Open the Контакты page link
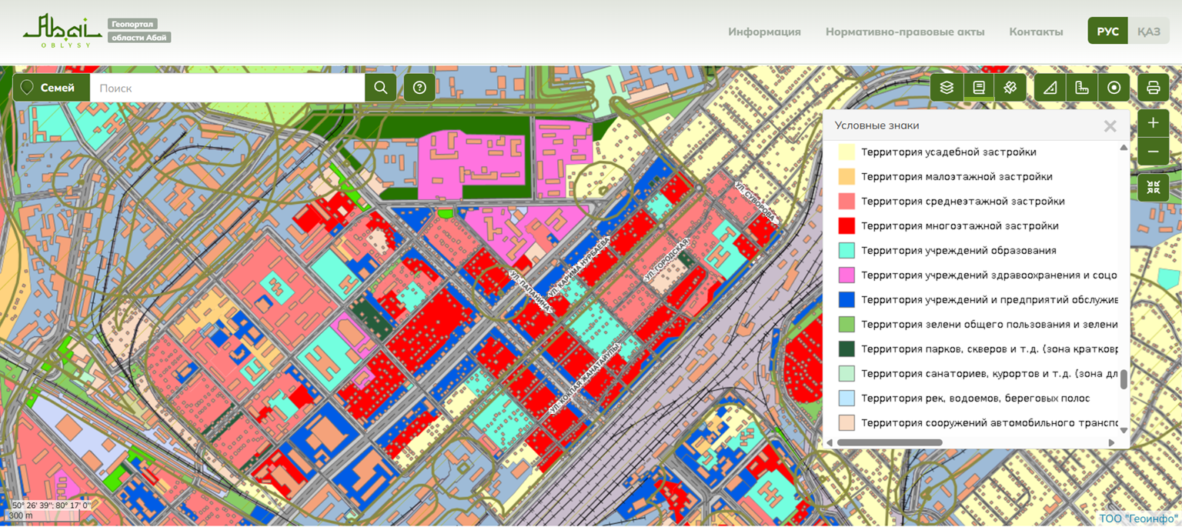Screen dimensions: 1182x527 pyautogui.click(x=1036, y=32)
